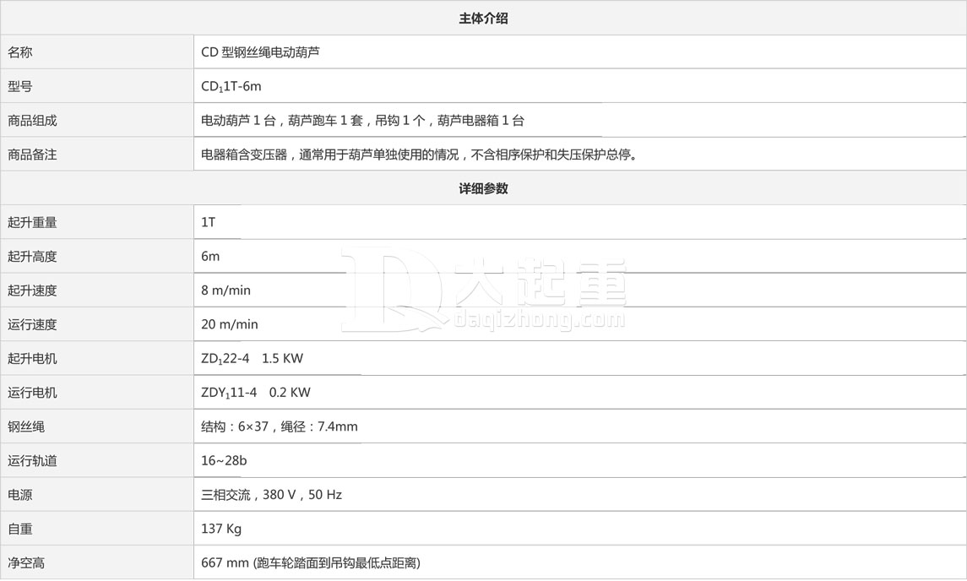Select the weight value 137 Kg
Screen dimensions: 967x581
point(221,529)
